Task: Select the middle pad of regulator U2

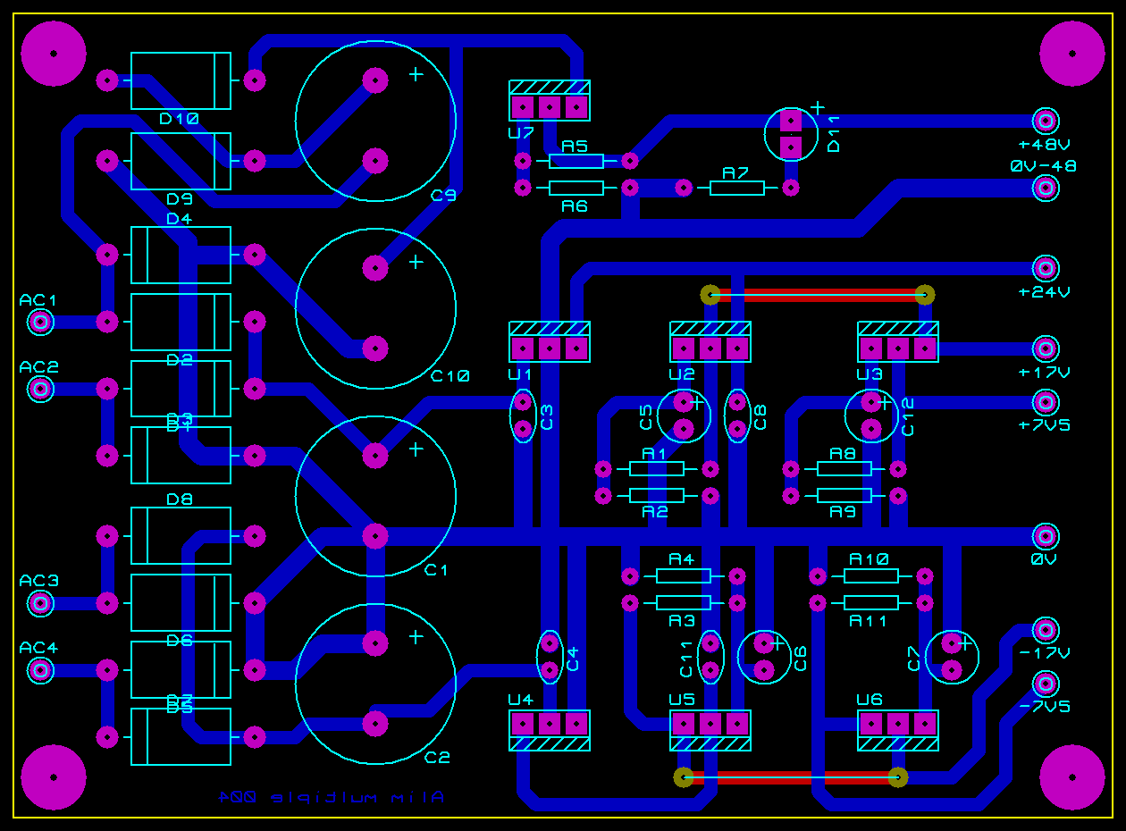Action: tap(710, 348)
